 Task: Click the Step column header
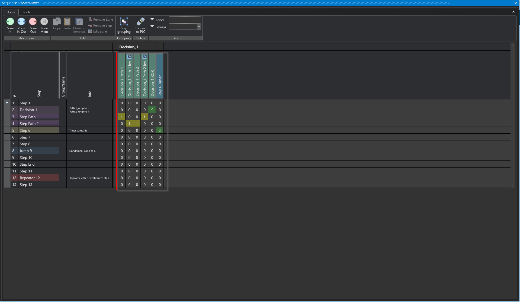click(39, 75)
